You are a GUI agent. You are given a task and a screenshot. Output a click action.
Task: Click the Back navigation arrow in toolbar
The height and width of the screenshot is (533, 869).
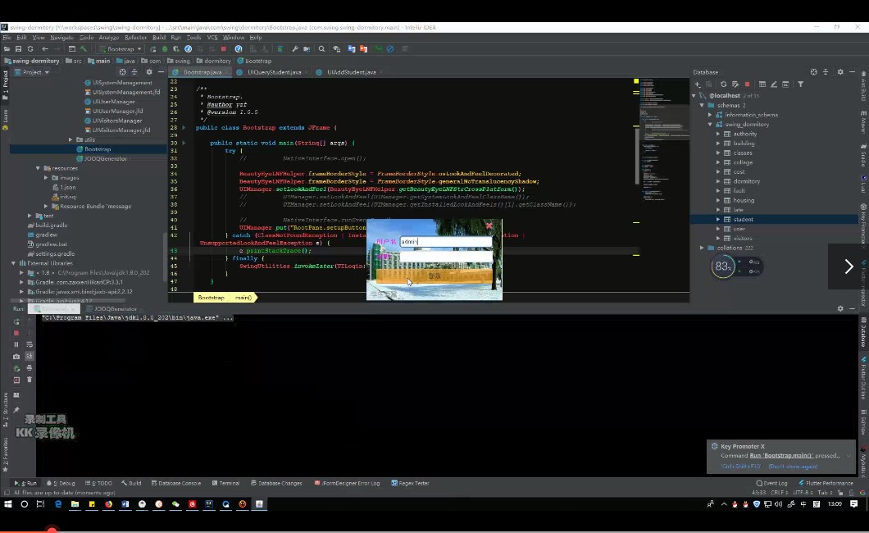point(45,48)
